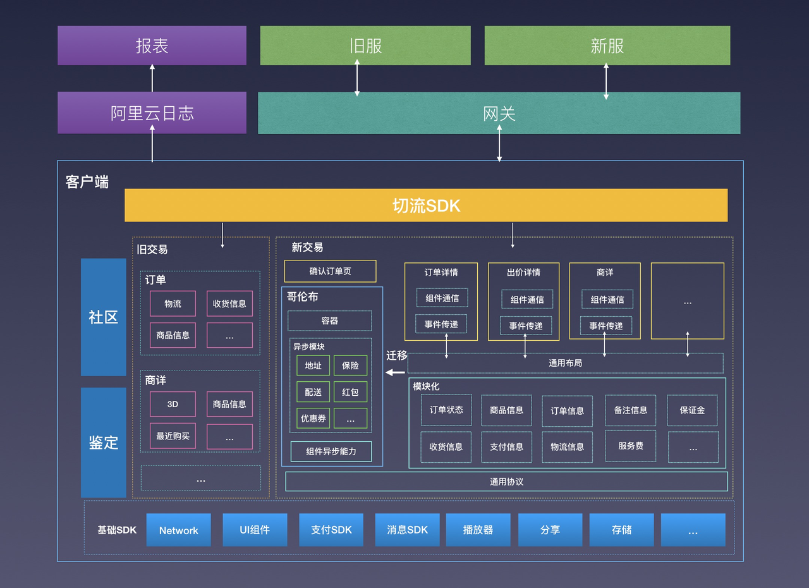Select the yellow 切流SDK bar
This screenshot has width=809, height=588.
tap(426, 205)
